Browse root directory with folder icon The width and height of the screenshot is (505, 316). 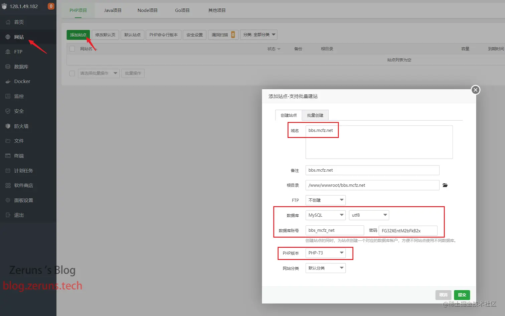(445, 185)
